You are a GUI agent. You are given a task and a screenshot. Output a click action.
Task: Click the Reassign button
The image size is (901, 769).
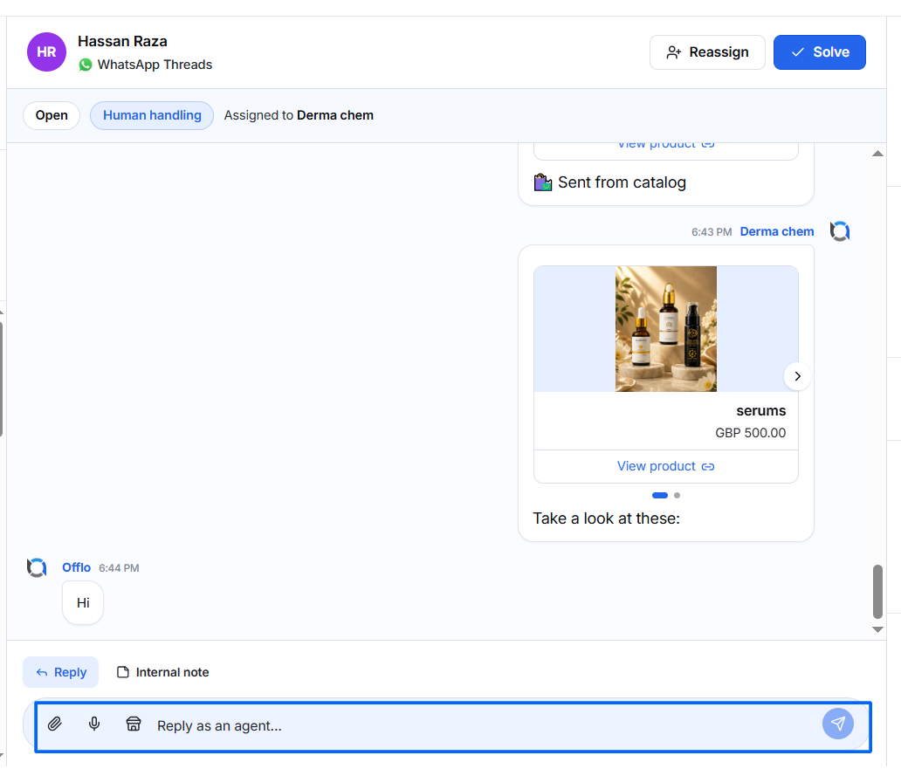[x=707, y=52]
